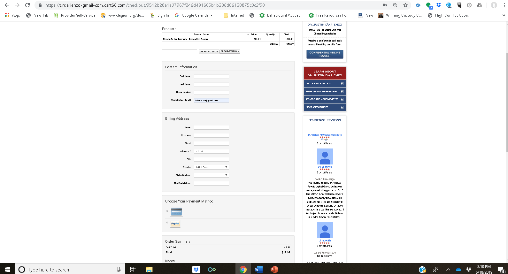Open PowerPoint from the taskbar
The width and height of the screenshot is (508, 274).
pos(274,270)
